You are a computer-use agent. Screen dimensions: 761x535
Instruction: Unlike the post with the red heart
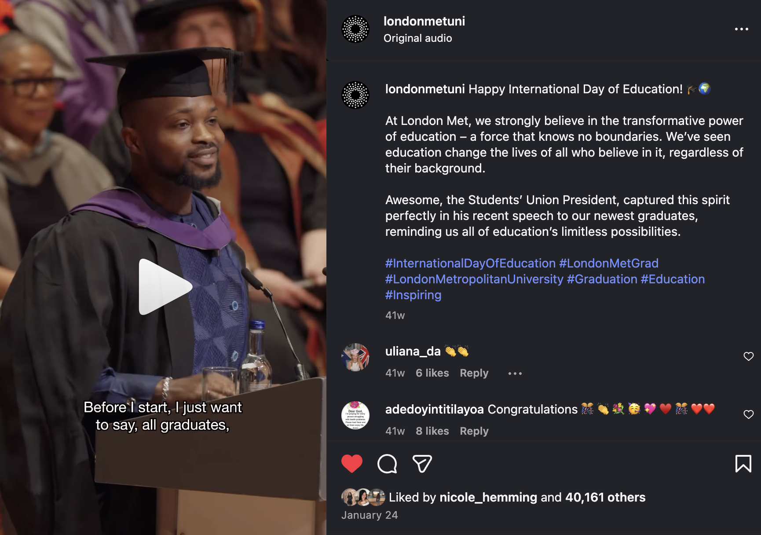click(352, 464)
